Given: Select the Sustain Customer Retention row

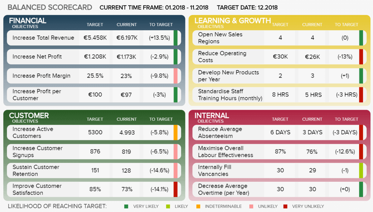Looking at the screenshot, I should (x=94, y=170).
